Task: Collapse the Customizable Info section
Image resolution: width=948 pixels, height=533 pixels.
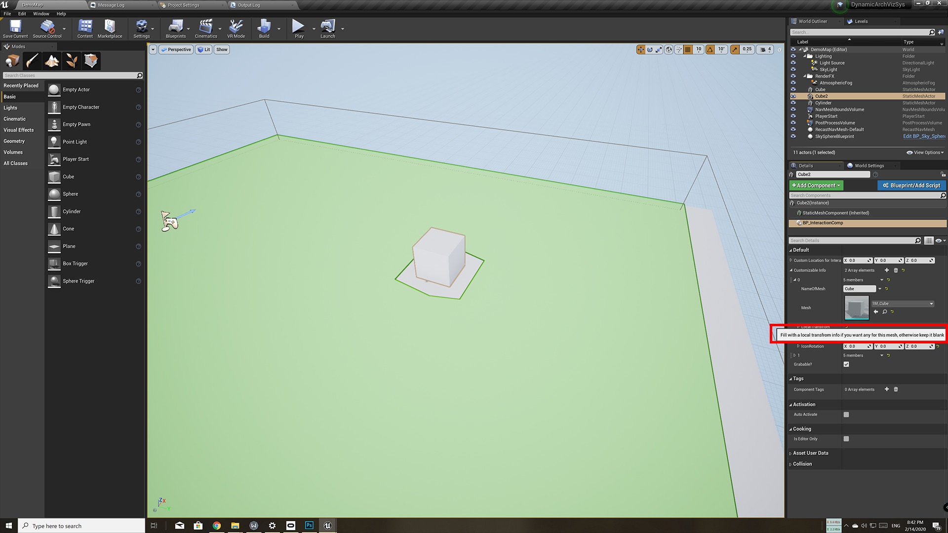Action: [792, 270]
